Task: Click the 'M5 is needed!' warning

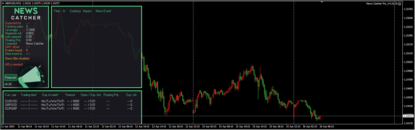Action: coord(14,64)
